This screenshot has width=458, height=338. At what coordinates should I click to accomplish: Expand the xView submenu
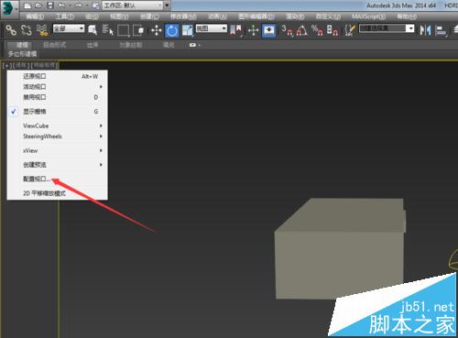coord(57,150)
